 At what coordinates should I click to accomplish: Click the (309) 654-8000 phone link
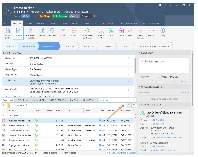click(x=158, y=120)
